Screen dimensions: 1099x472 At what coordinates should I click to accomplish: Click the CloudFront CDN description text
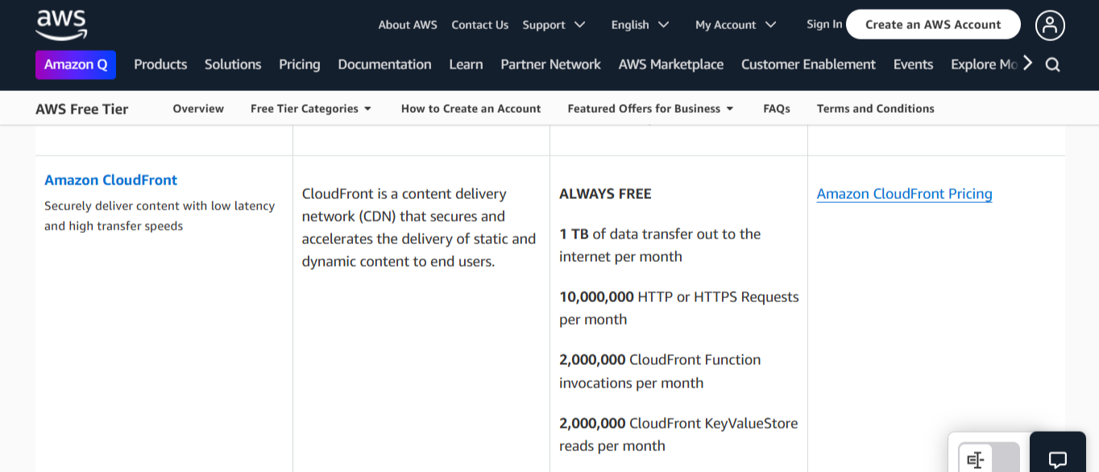pyautogui.click(x=419, y=228)
